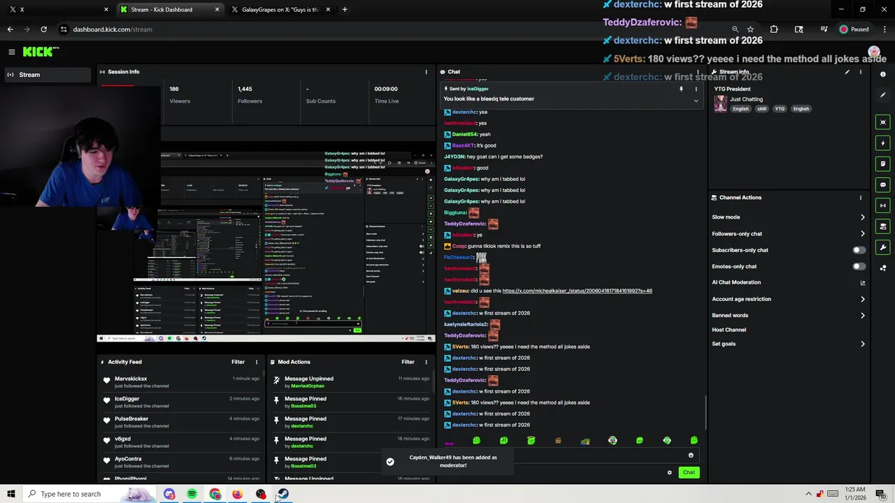Open Firefox from the taskbar
Screen dimensions: 895x503
click(238, 494)
